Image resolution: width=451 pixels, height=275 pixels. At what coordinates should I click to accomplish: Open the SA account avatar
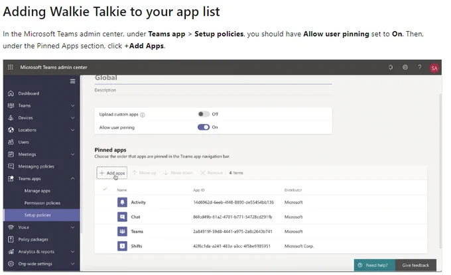(x=434, y=68)
